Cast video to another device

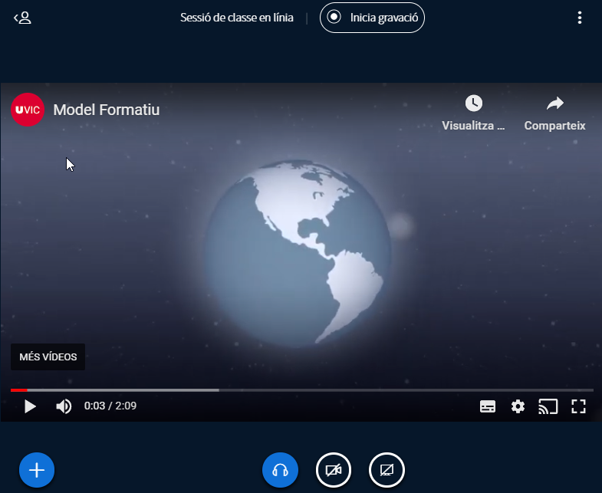pyautogui.click(x=548, y=406)
